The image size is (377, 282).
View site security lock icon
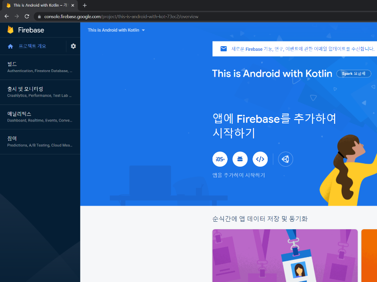(x=40, y=16)
